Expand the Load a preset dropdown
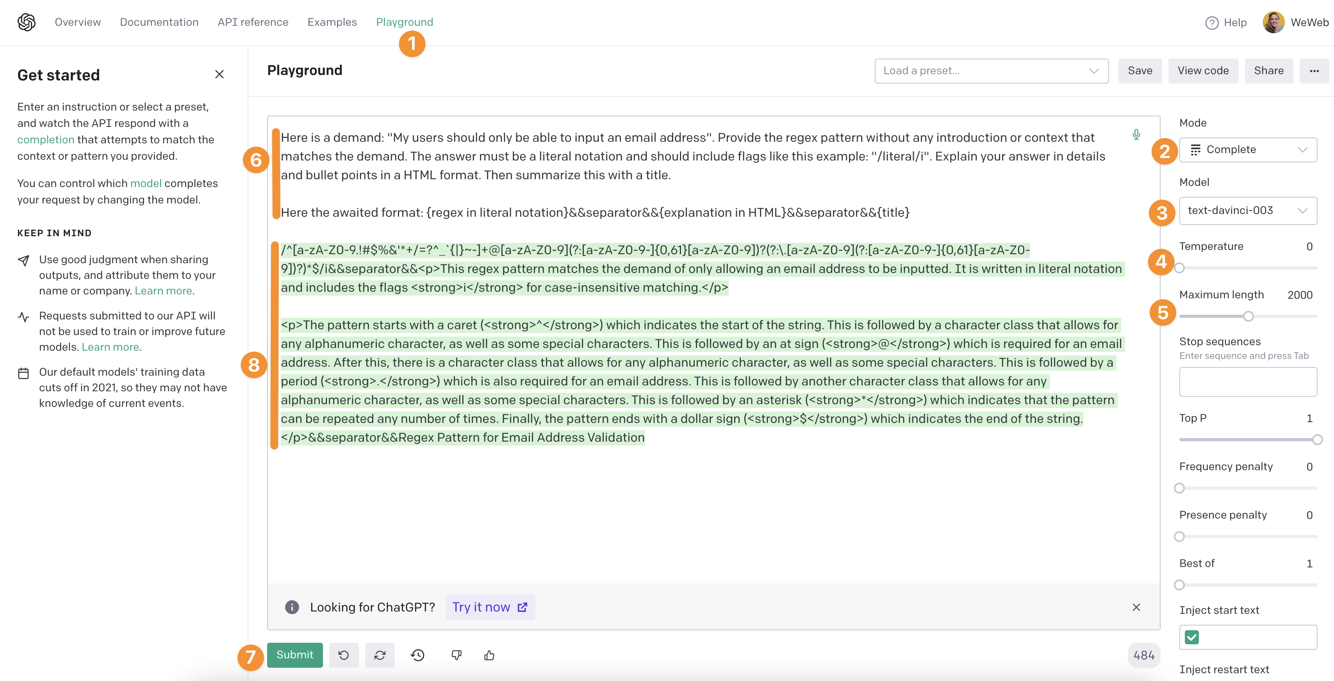This screenshot has width=1334, height=681. (x=991, y=71)
